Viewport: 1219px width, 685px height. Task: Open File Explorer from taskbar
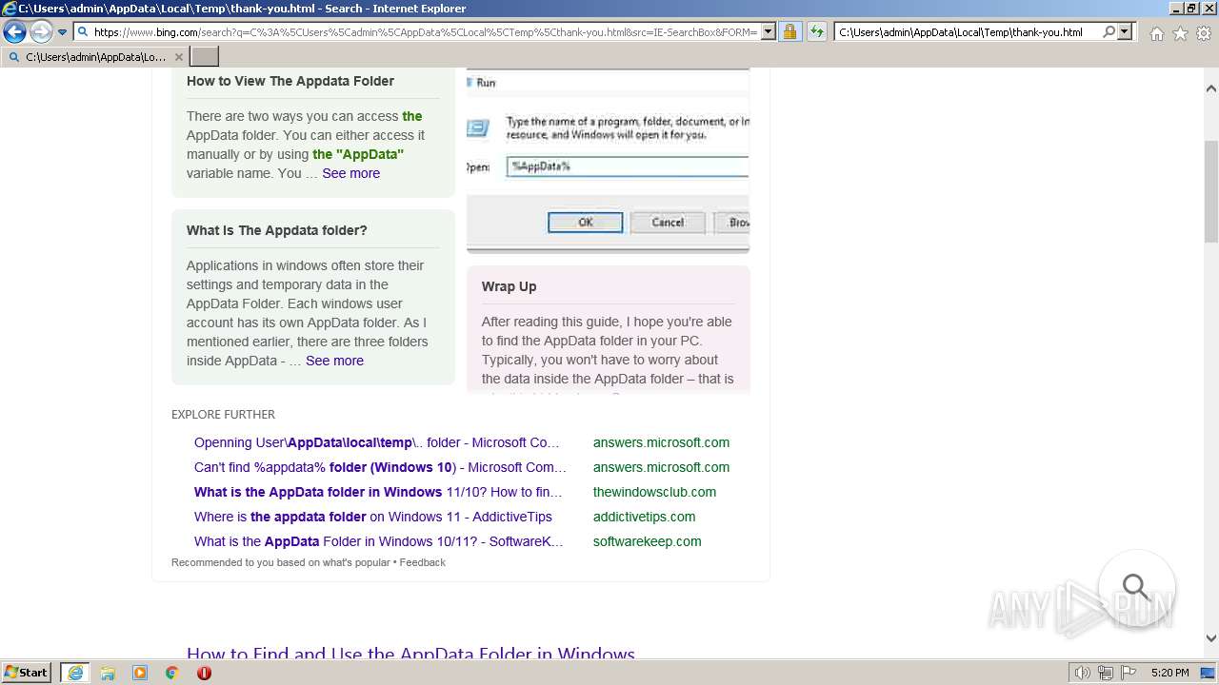point(108,673)
